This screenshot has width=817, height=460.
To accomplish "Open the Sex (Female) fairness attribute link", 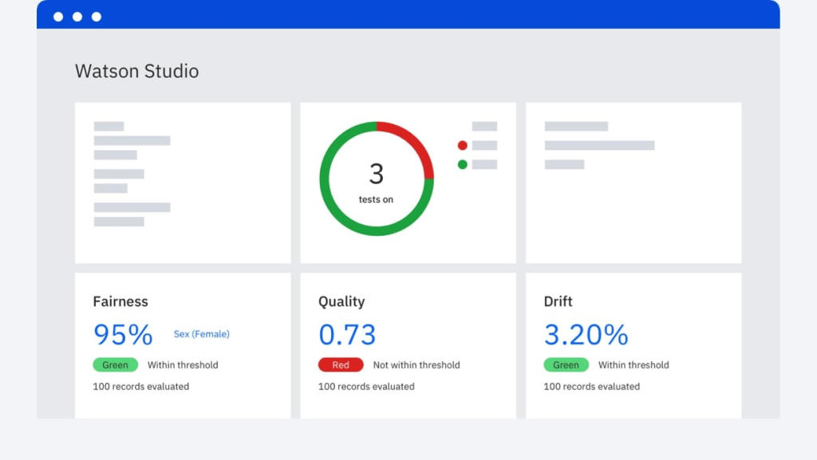I will click(201, 334).
